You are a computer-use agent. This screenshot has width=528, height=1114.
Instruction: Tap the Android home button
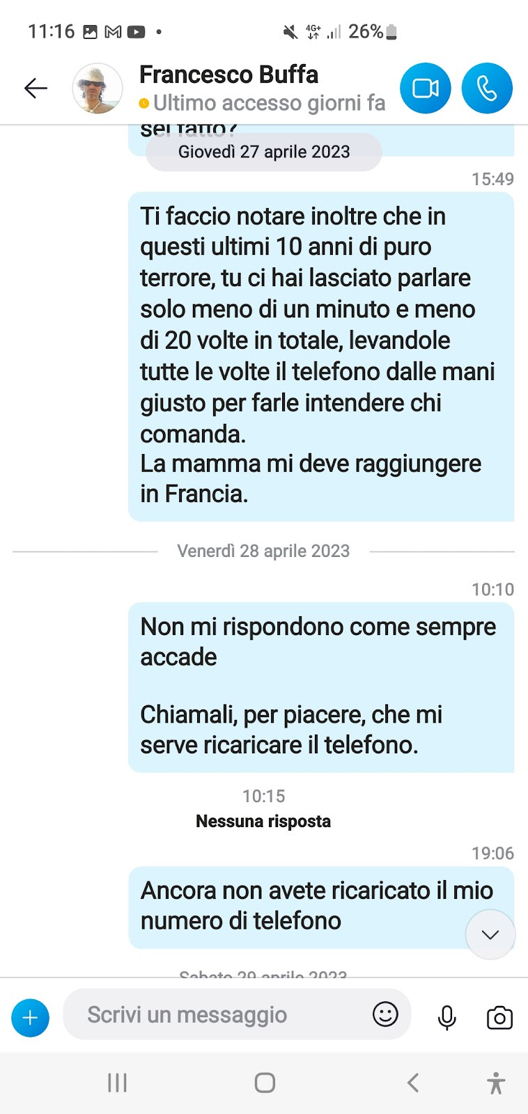[265, 1083]
